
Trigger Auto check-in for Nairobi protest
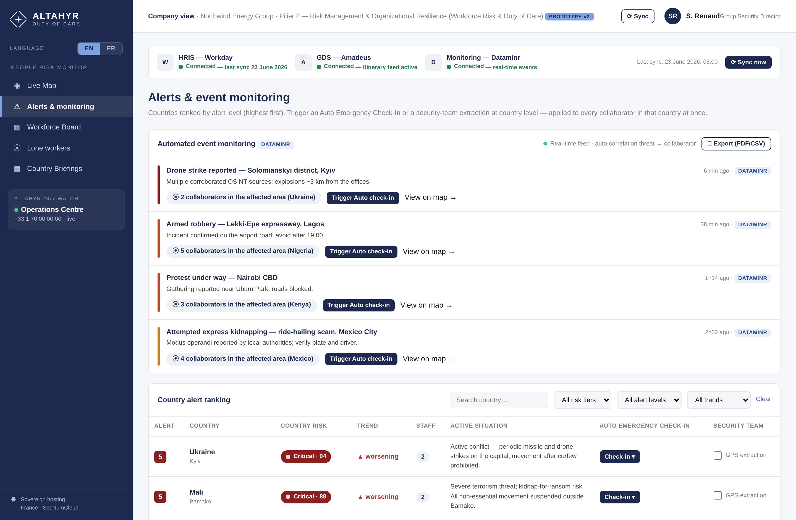point(358,305)
